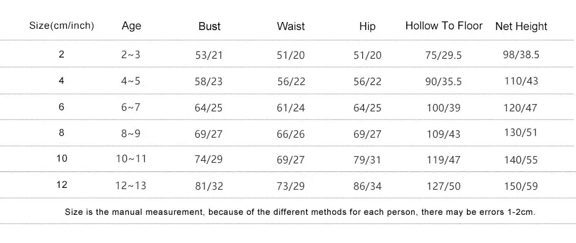Select bust value 81/32
This screenshot has height=243, width=576.
(209, 187)
